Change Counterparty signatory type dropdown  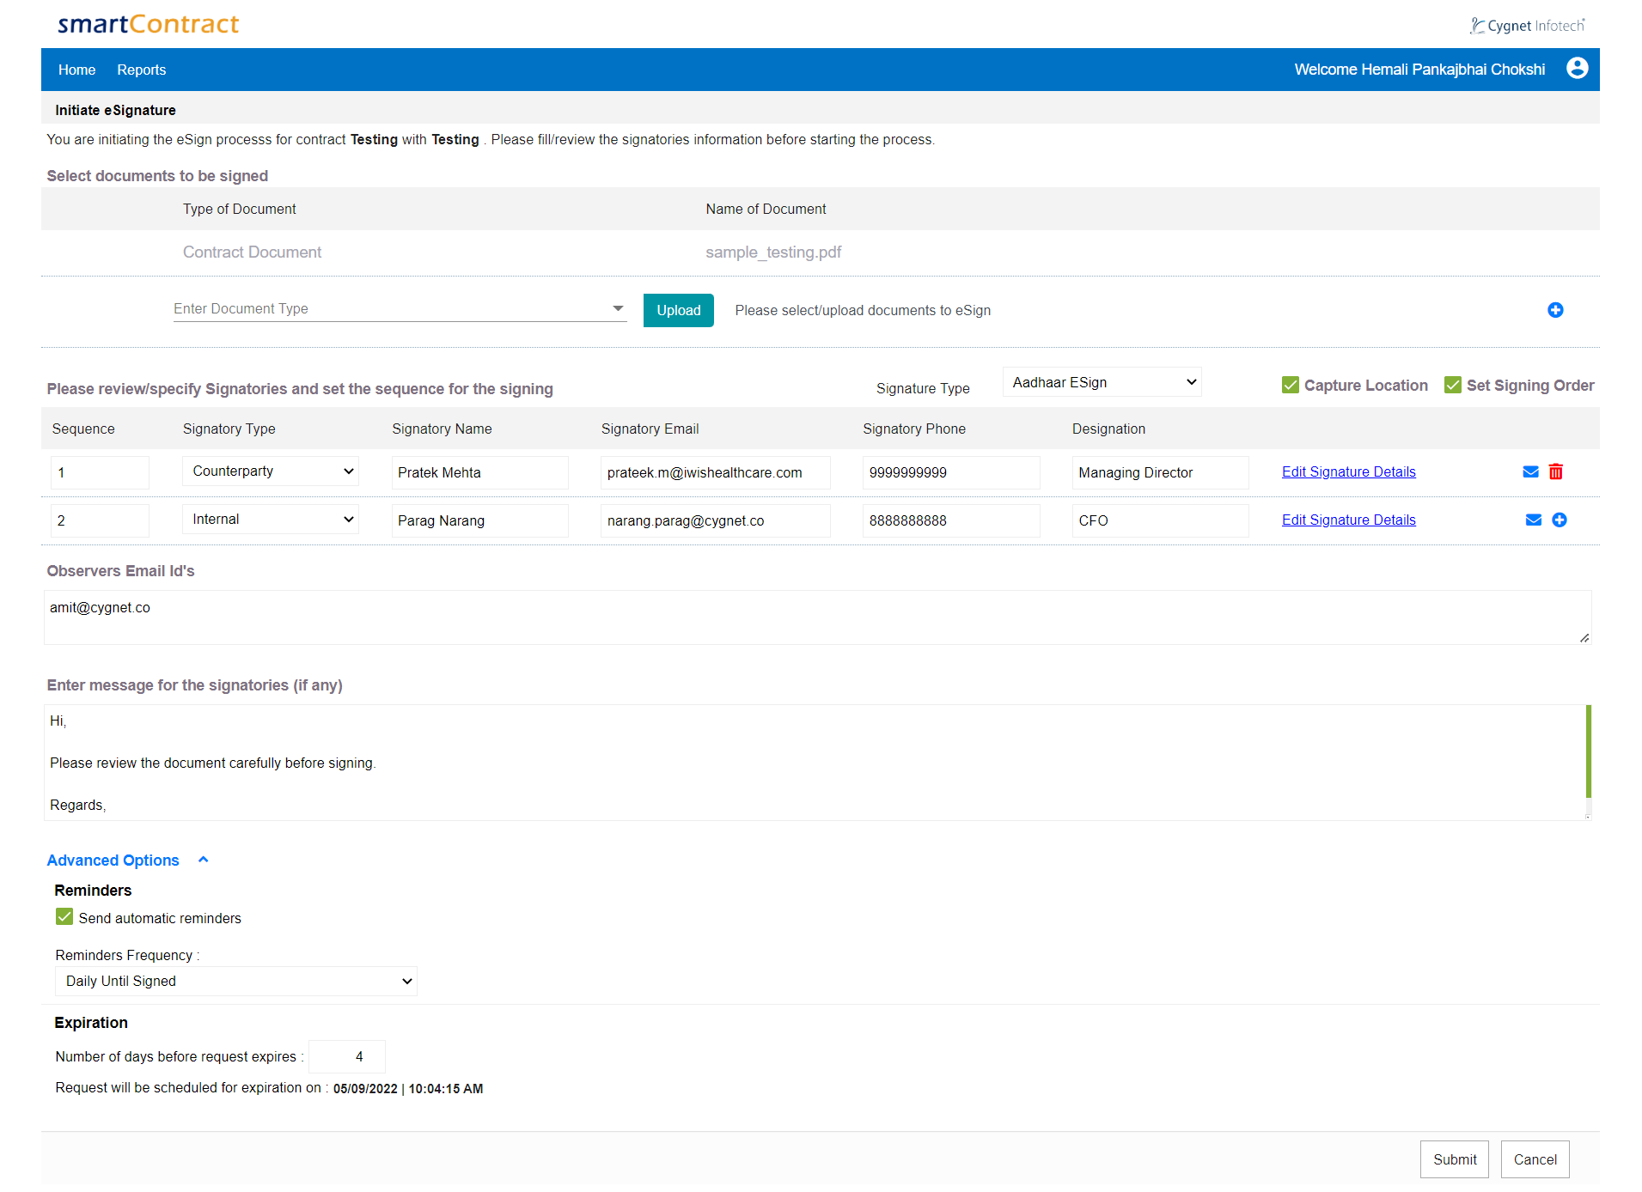tap(271, 471)
